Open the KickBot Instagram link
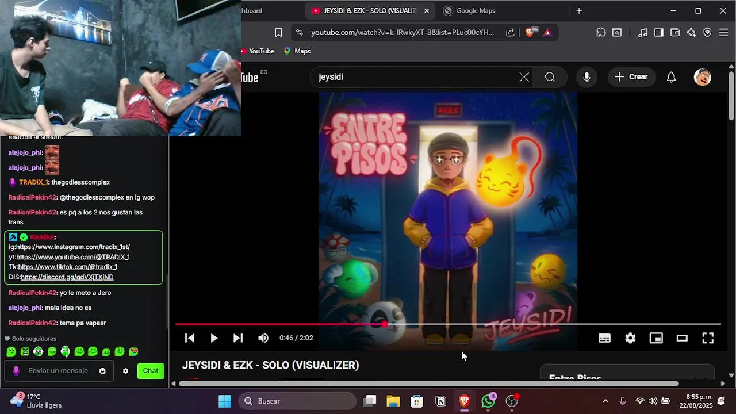The image size is (736, 414). (x=73, y=247)
